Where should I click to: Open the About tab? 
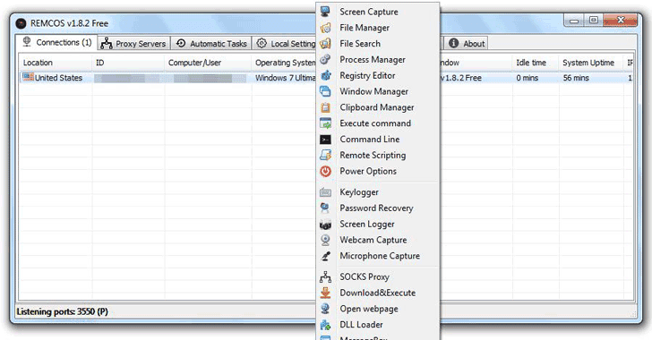tap(466, 43)
